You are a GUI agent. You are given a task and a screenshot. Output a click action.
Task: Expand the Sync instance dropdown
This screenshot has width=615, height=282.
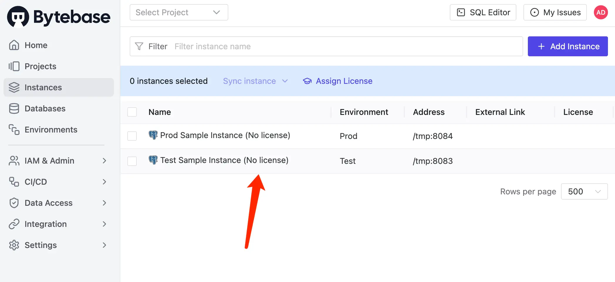(255, 81)
